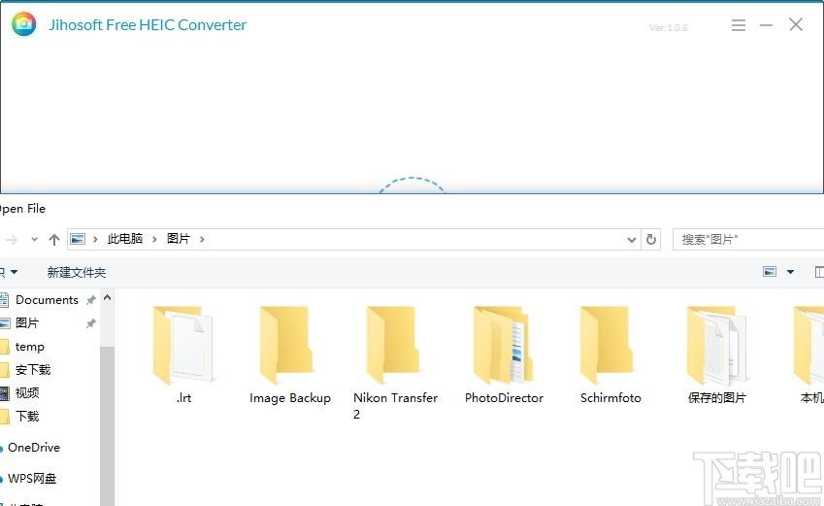Select 安下载 folder in sidebar
Image resolution: width=824 pixels, height=506 pixels.
(x=33, y=370)
